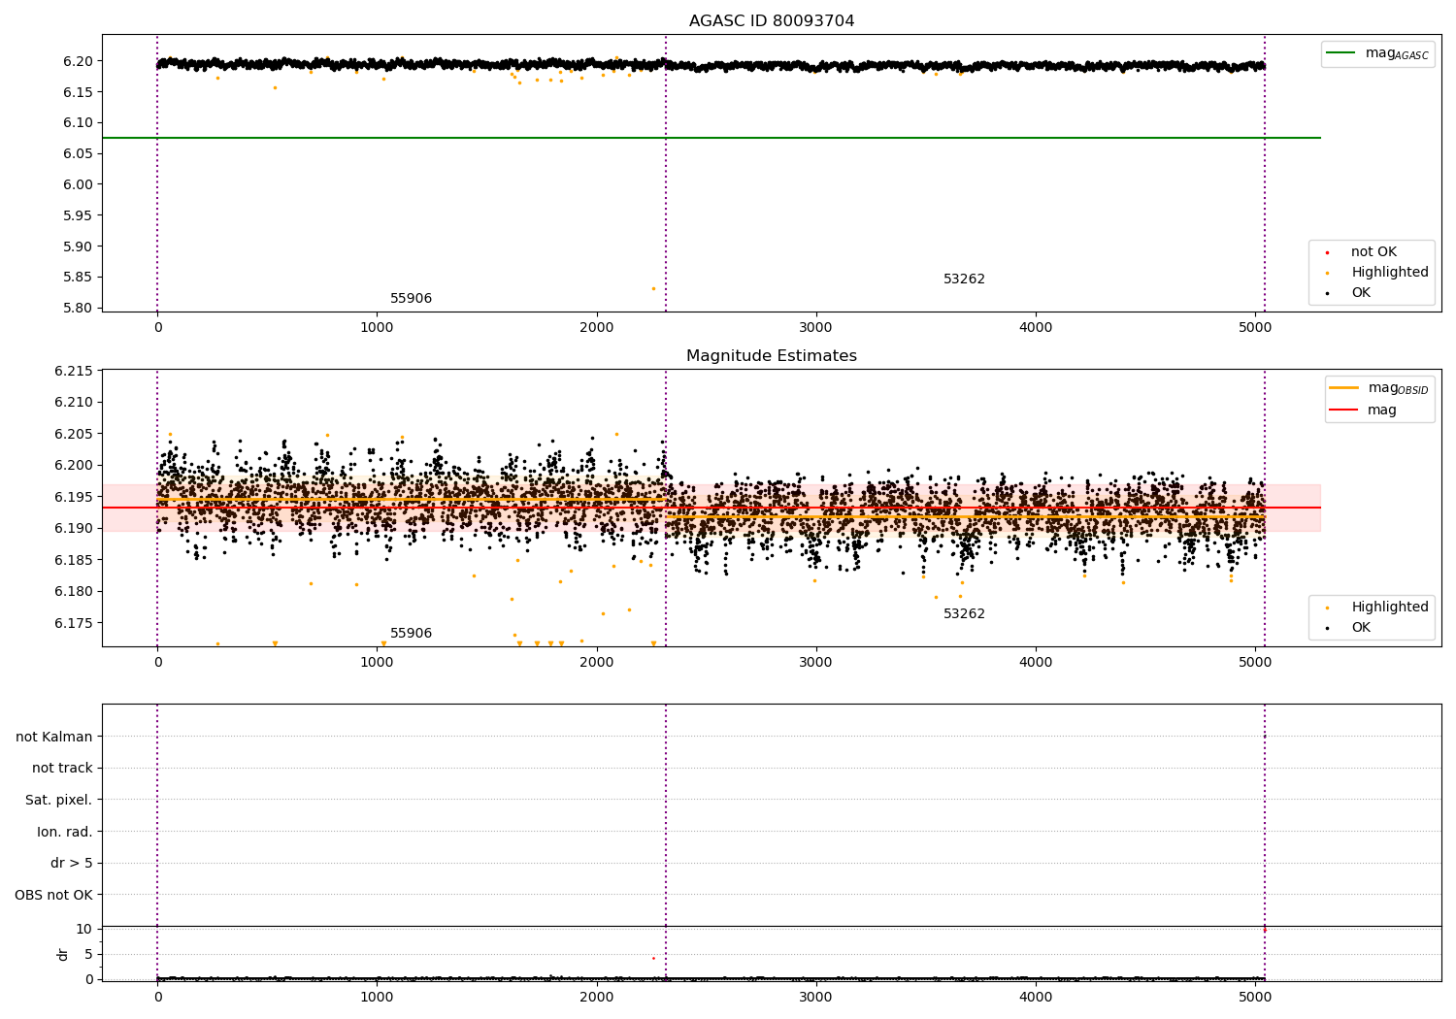Click the 53262 label in top plot
Image resolution: width=1456 pixels, height=1019 pixels.
click(x=964, y=279)
